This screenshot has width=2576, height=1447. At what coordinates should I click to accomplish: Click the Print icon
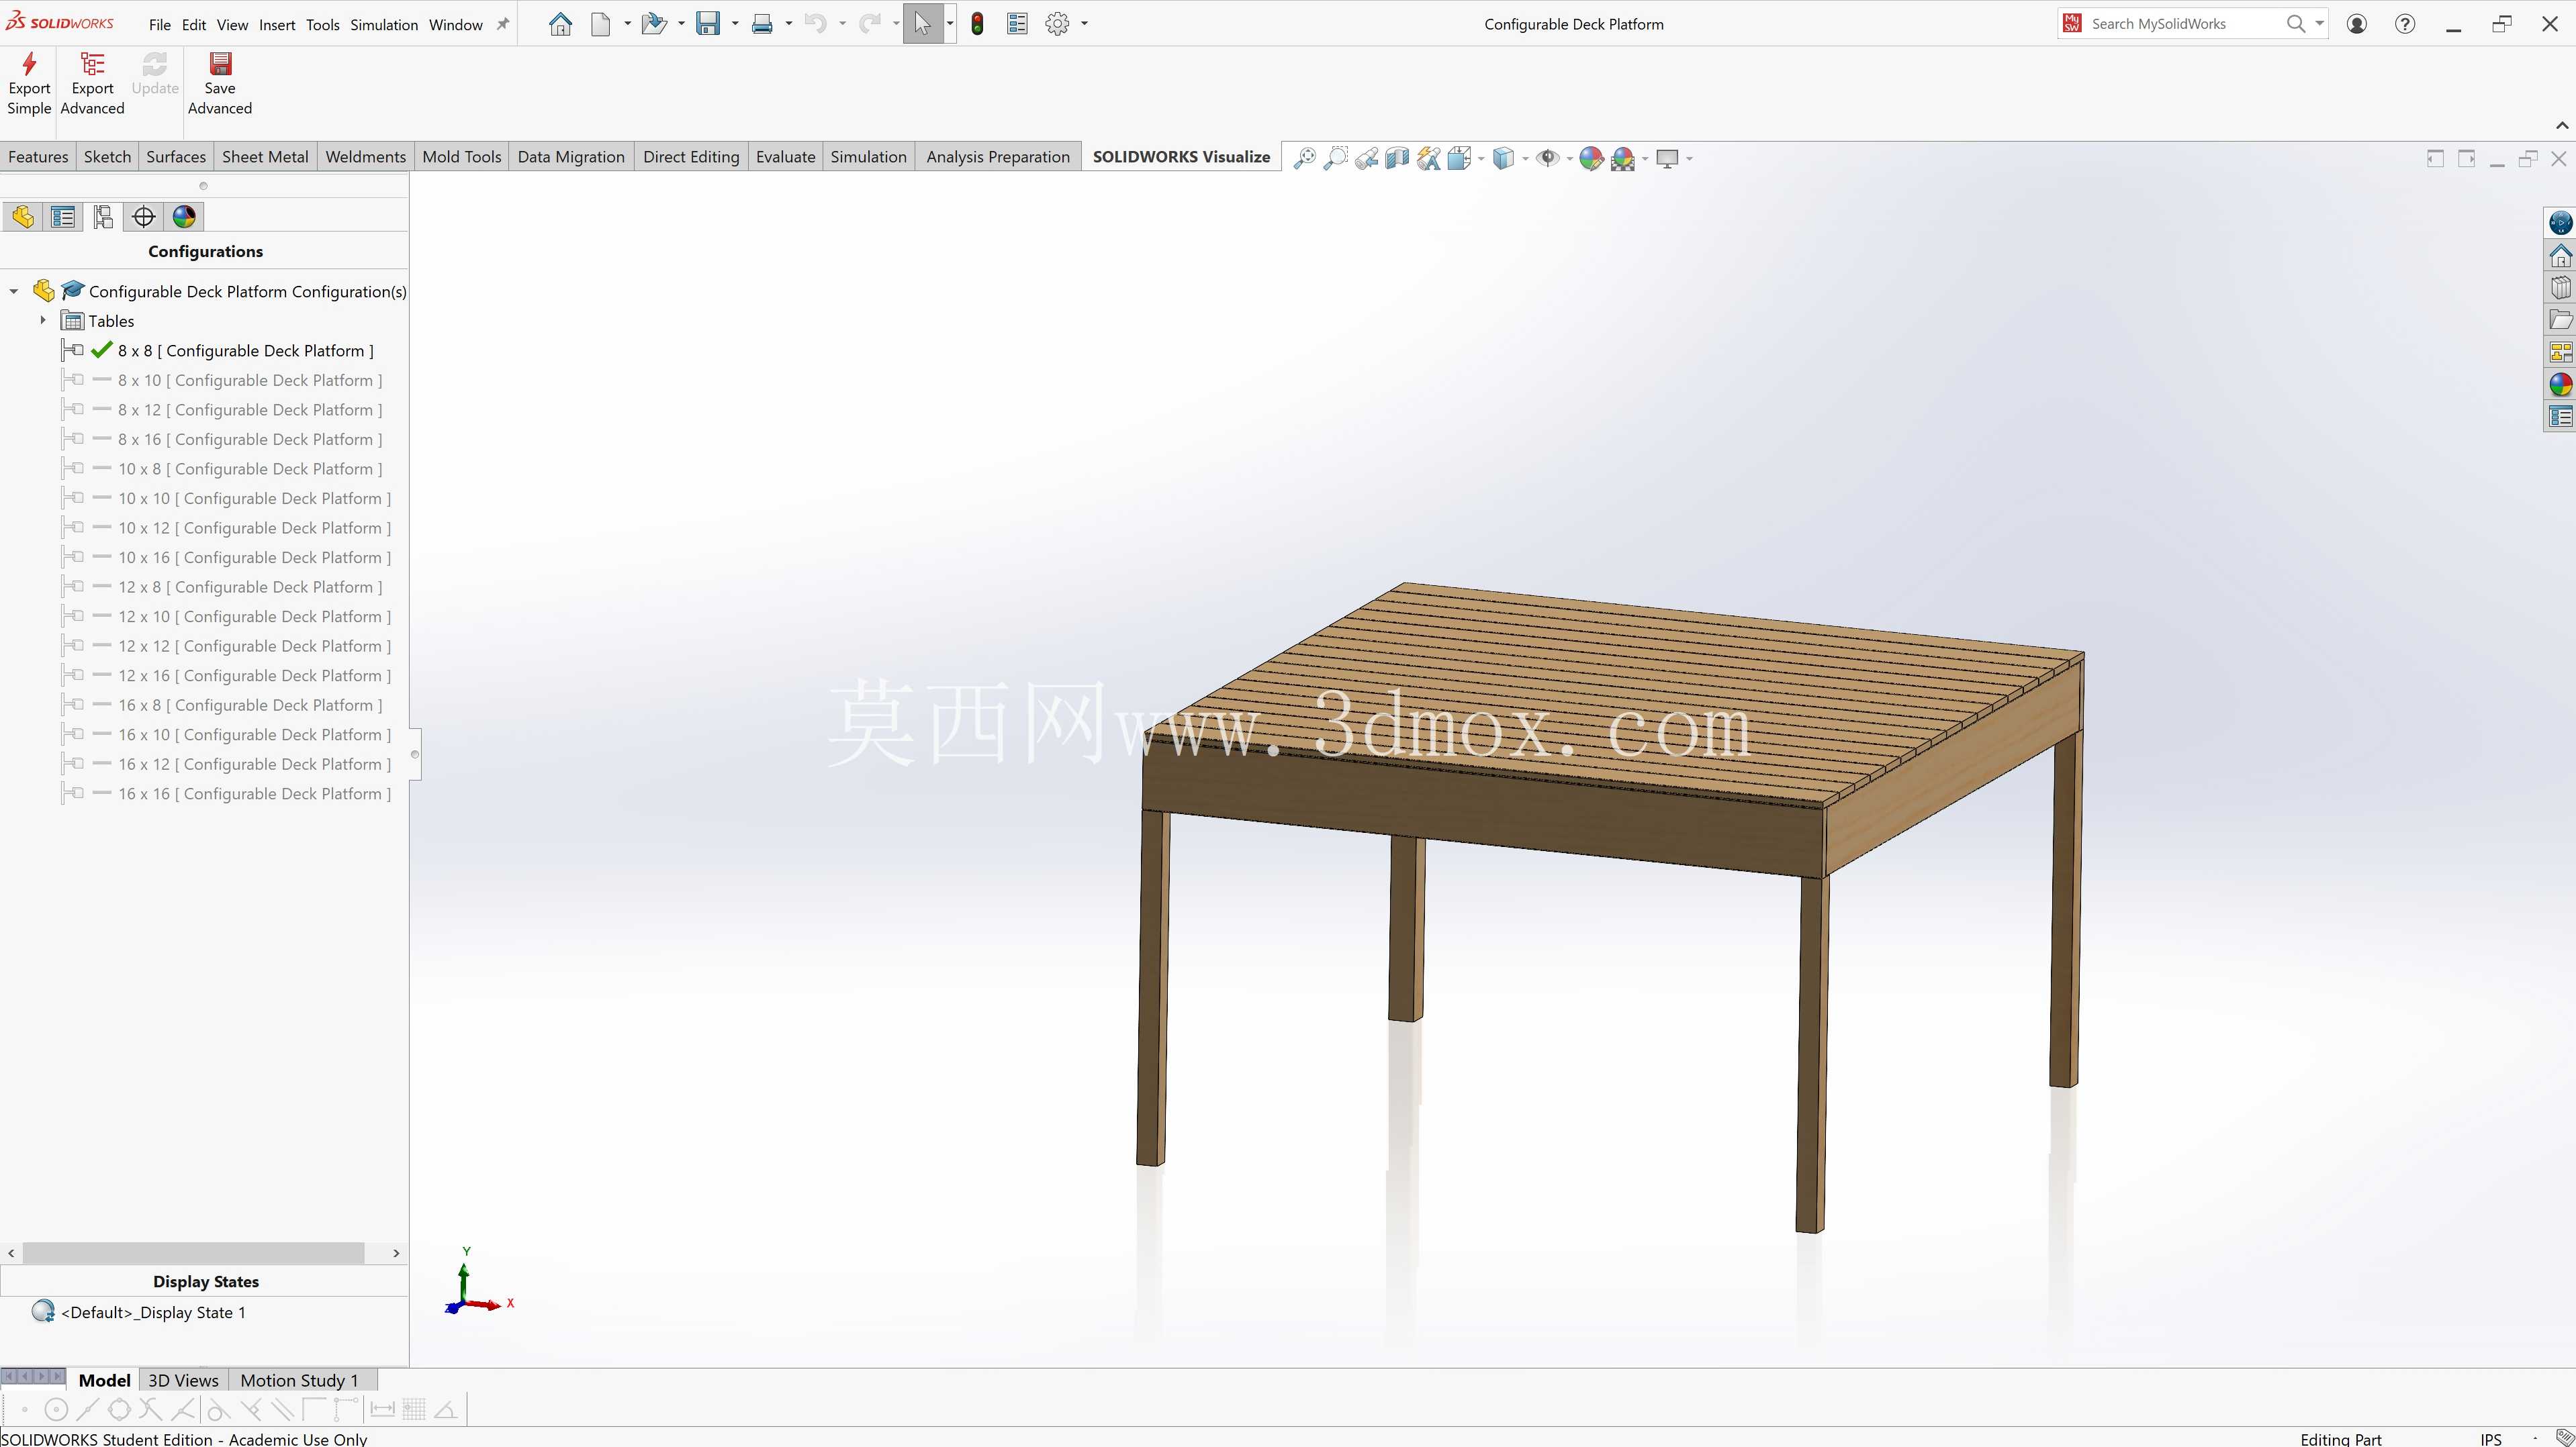click(x=762, y=24)
